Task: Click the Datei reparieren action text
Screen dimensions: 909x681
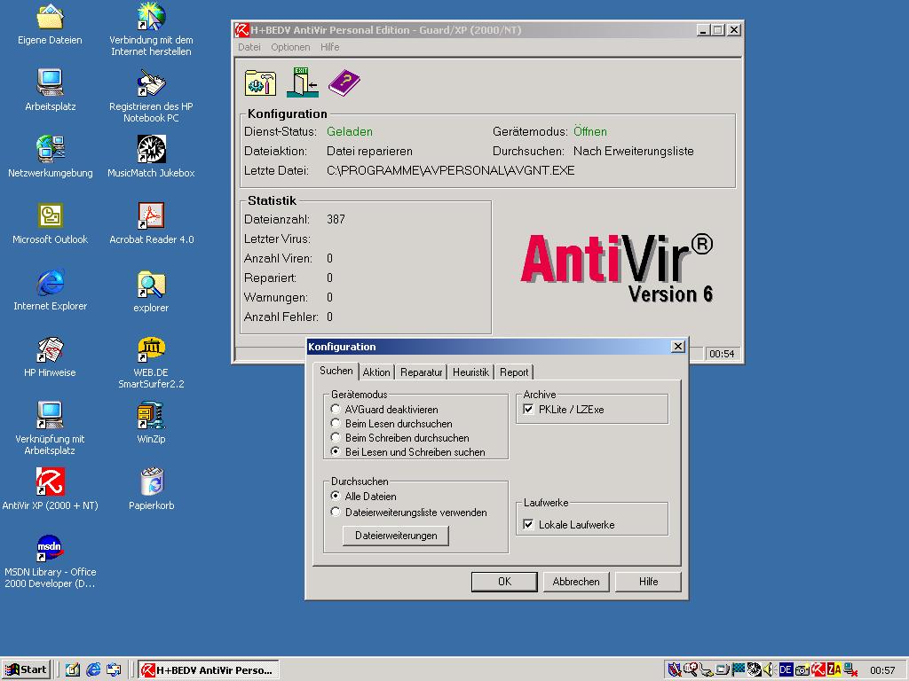Action: tap(370, 151)
